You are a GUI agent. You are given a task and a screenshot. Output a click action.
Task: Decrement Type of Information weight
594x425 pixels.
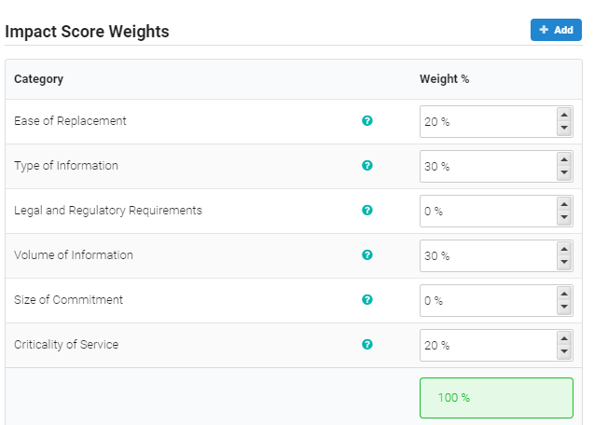564,172
